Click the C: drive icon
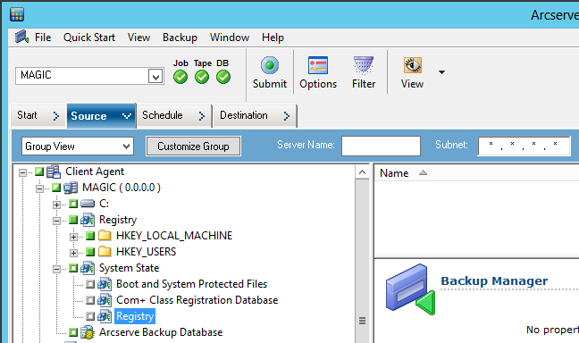This screenshot has width=579, height=343. (88, 204)
